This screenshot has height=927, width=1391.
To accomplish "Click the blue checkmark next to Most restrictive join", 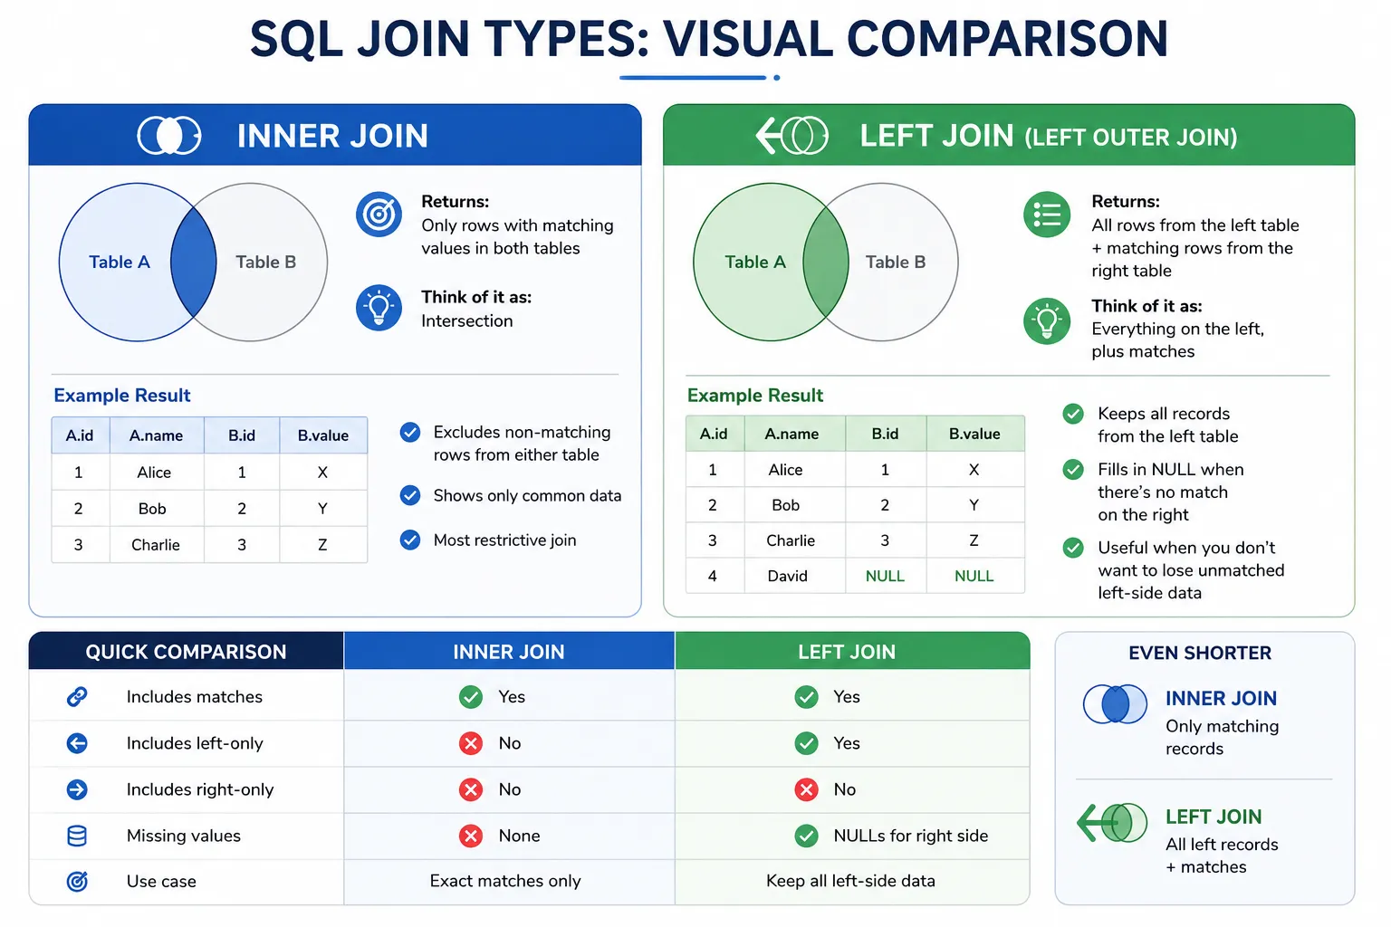I will tap(410, 540).
